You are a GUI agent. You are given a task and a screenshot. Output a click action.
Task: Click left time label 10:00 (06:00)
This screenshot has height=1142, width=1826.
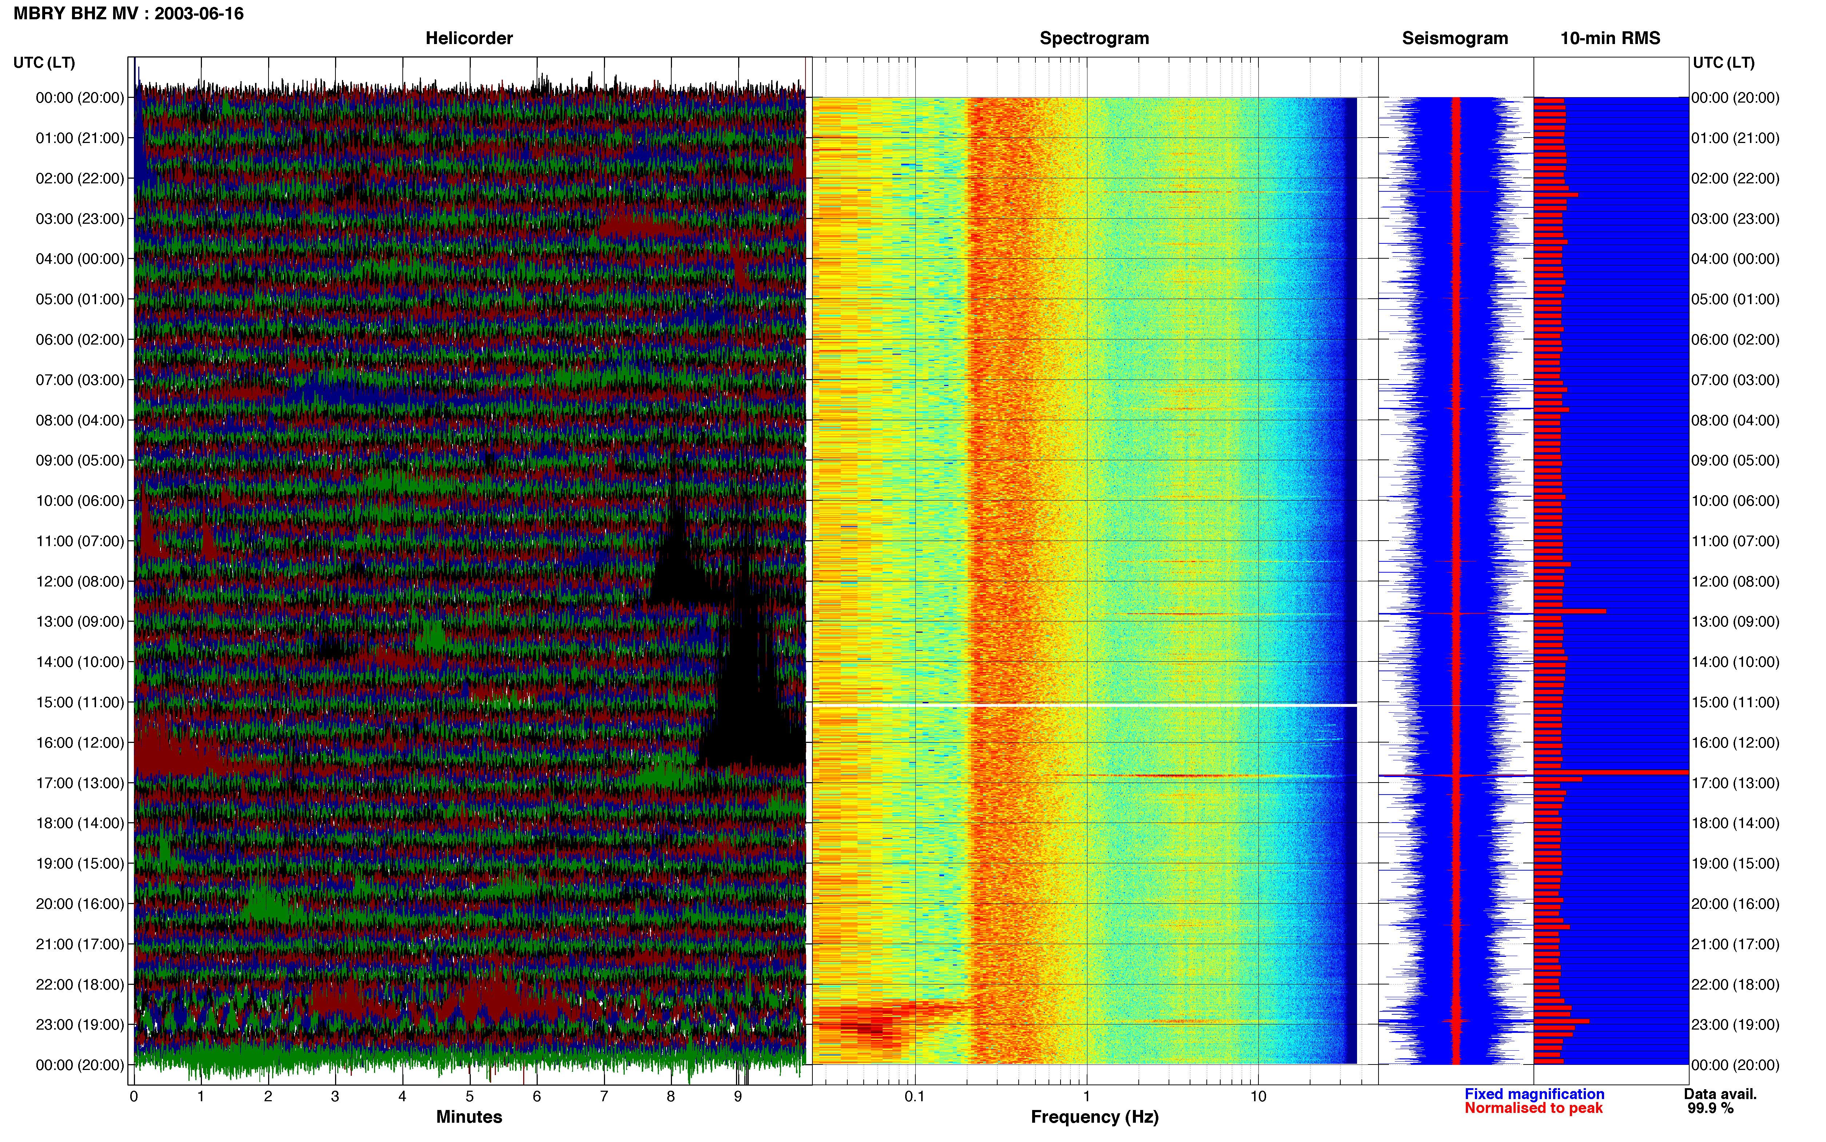(x=80, y=501)
